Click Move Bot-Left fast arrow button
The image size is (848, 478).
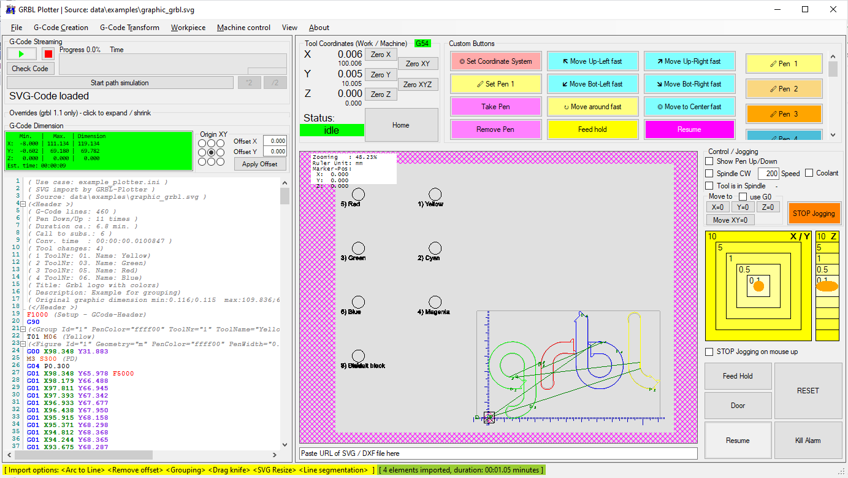coord(592,84)
